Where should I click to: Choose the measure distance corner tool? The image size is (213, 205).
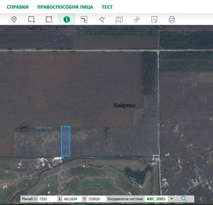(x=84, y=19)
